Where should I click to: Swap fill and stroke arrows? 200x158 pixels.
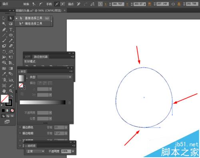click(12, 96)
